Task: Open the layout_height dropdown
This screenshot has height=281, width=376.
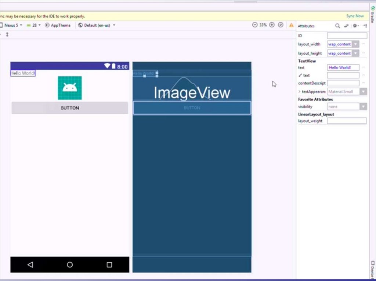Action: click(355, 53)
